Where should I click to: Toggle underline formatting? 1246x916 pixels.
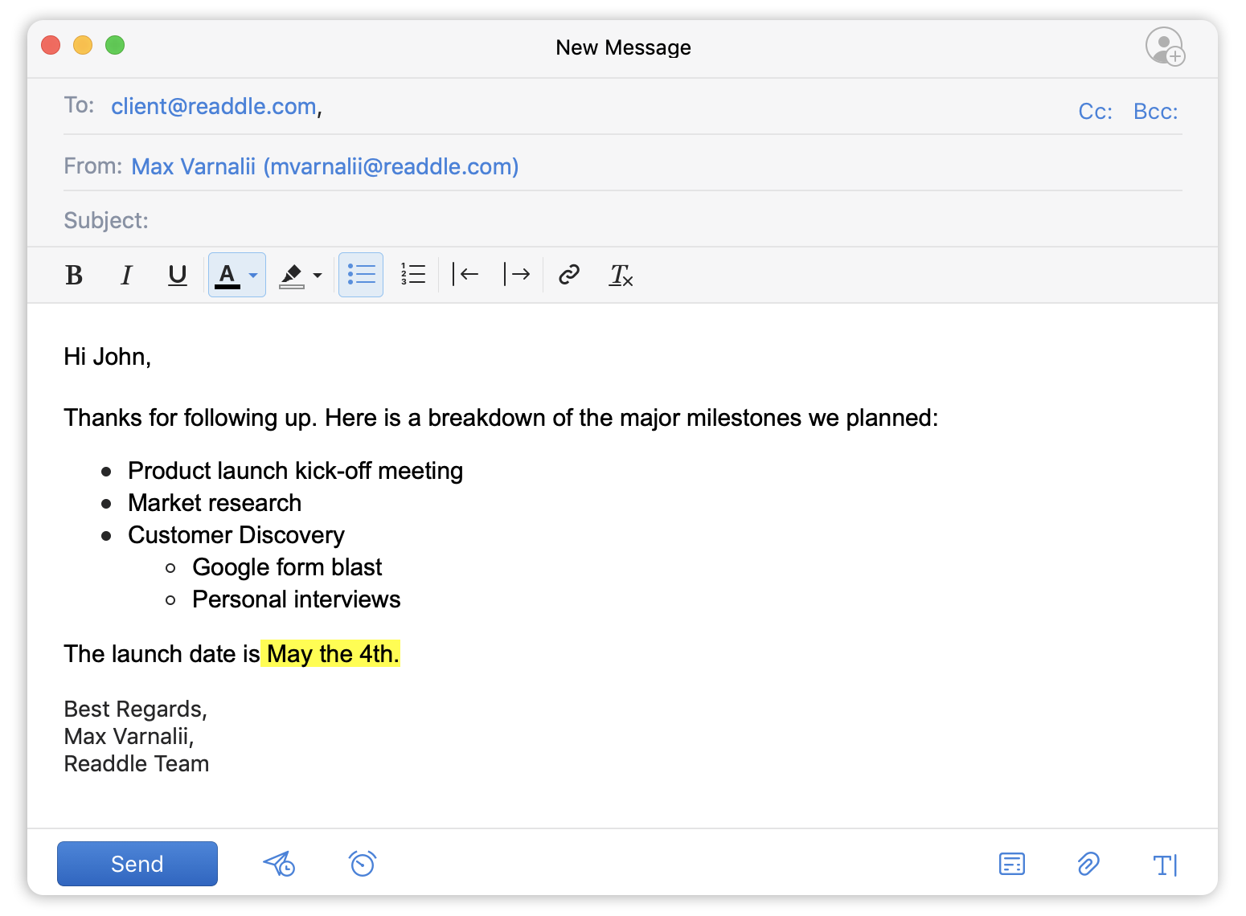(177, 275)
